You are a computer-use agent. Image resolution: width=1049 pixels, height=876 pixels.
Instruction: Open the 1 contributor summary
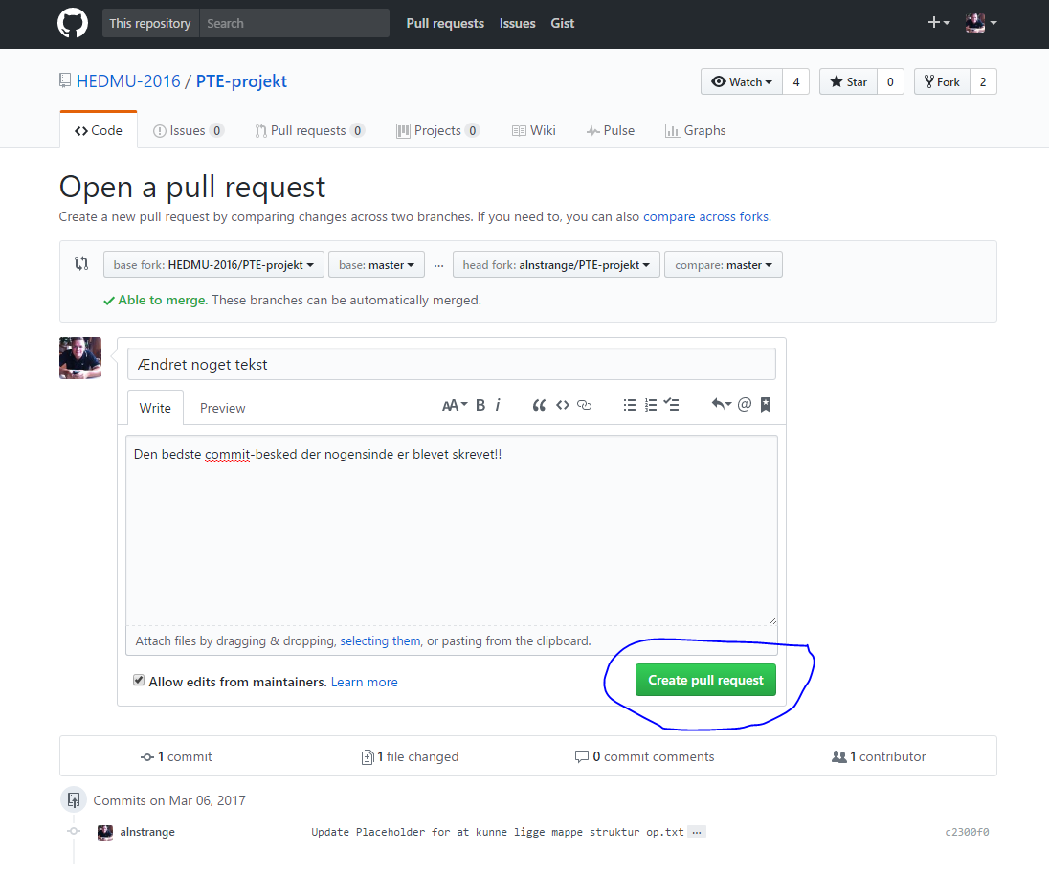point(879,757)
